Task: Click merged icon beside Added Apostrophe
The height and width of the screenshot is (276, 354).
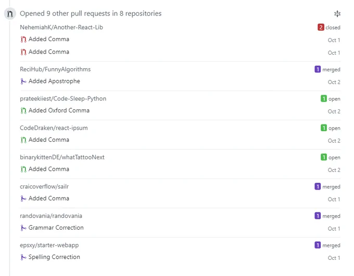Action: 23,81
